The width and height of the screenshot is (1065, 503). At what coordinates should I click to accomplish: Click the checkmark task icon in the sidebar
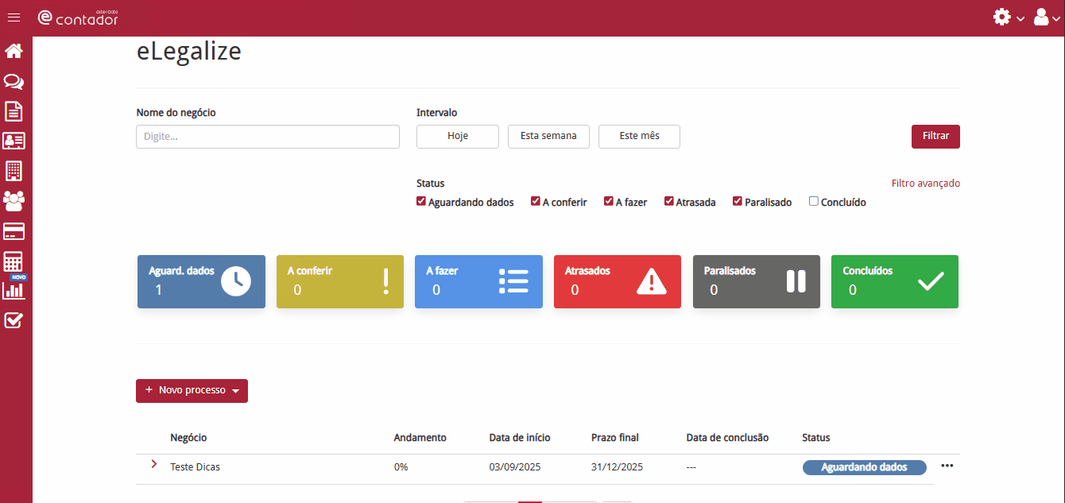pyautogui.click(x=14, y=320)
